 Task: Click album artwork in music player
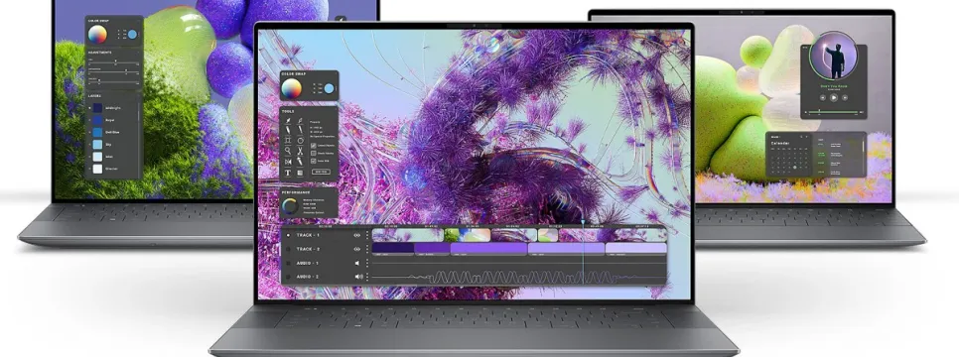[x=834, y=55]
